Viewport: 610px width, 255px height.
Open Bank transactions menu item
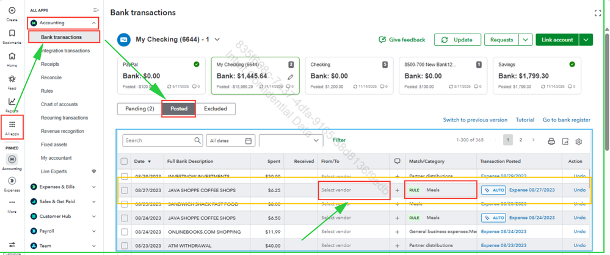[x=61, y=37]
